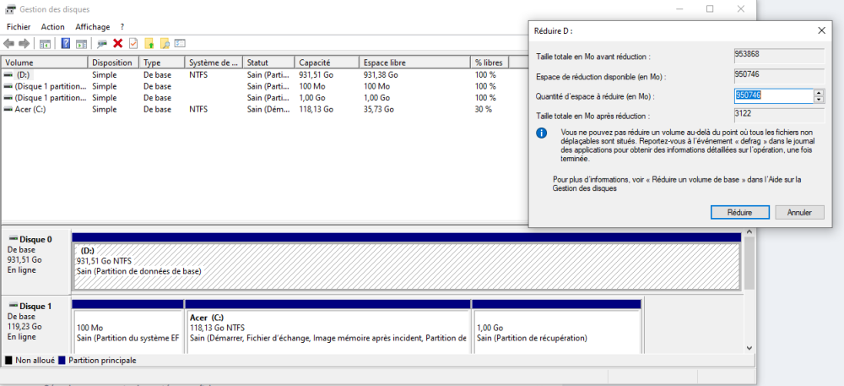
Task: Decrease shrink amount with down spinner arrow
Action: (x=820, y=100)
